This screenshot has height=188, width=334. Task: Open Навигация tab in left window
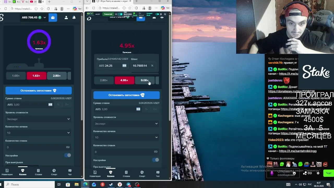coord(7,172)
